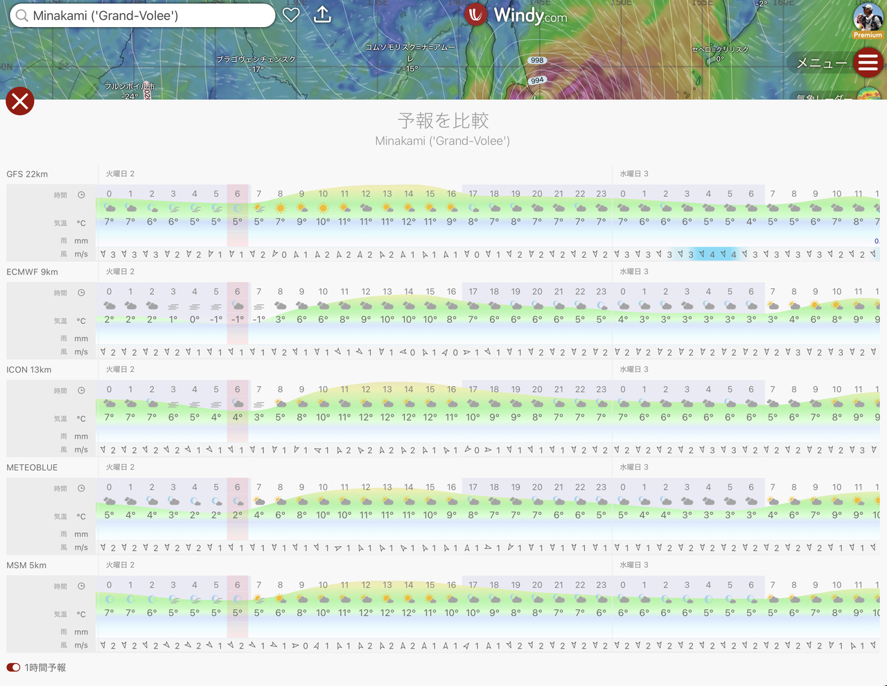The image size is (887, 686).
Task: Click the GFS 22km model label
Action: [27, 174]
